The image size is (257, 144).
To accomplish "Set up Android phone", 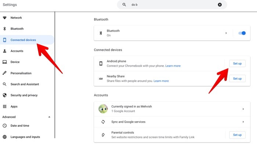I will click(x=237, y=63).
